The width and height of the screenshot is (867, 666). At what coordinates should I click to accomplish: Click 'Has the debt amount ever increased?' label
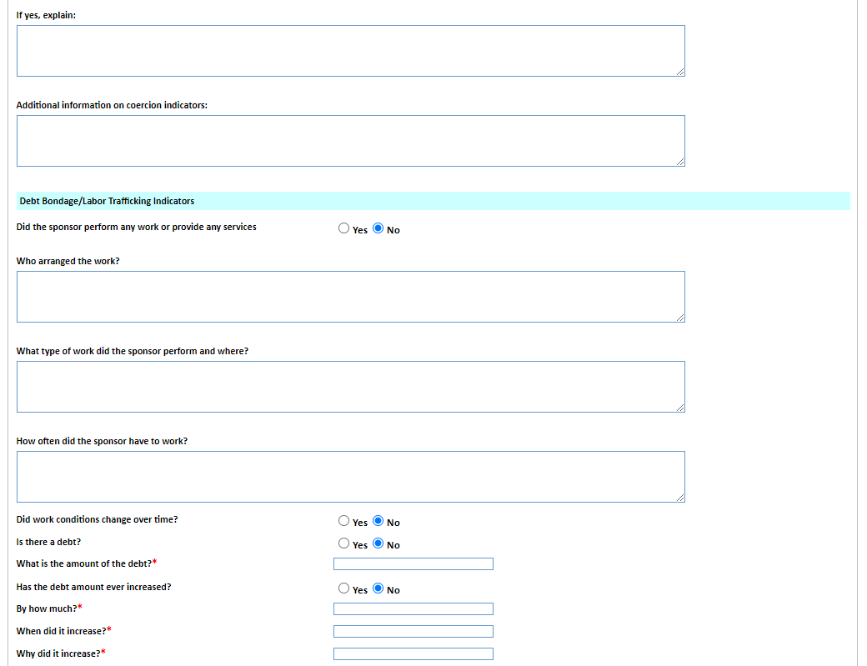pyautogui.click(x=93, y=587)
